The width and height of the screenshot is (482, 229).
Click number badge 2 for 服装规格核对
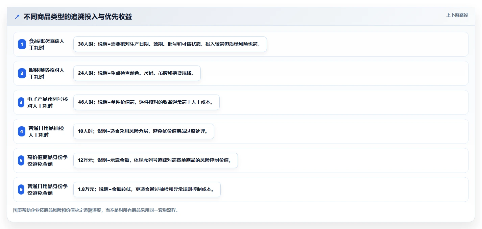22,73
